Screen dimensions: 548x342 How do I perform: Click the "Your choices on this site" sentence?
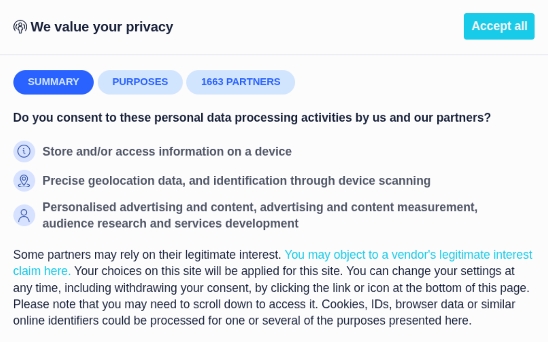[x=209, y=271]
